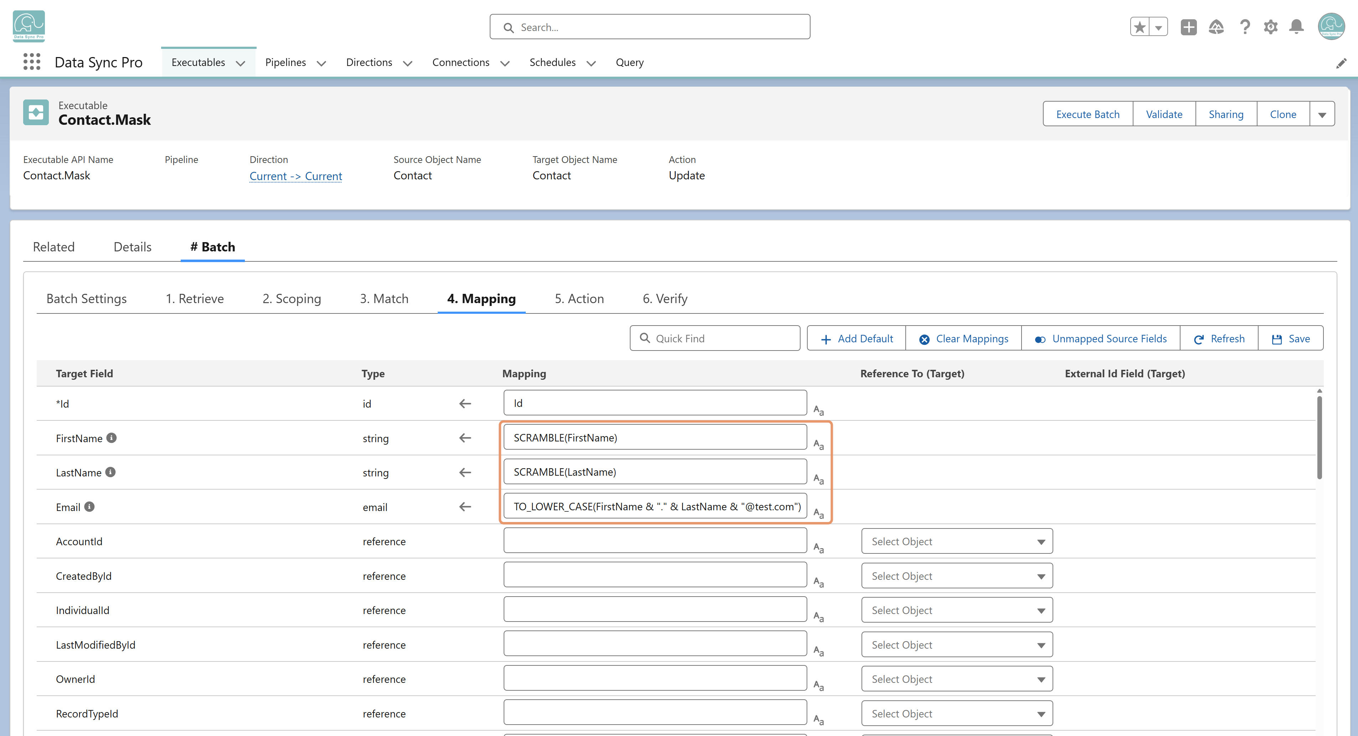The width and height of the screenshot is (1358, 736).
Task: Click the Execute Batch button
Action: click(x=1087, y=114)
